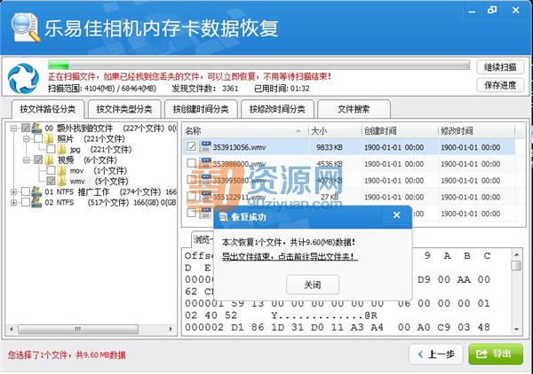Click the small icon in 恢复成功 dialog title
This screenshot has width=533, height=374.
(x=223, y=217)
